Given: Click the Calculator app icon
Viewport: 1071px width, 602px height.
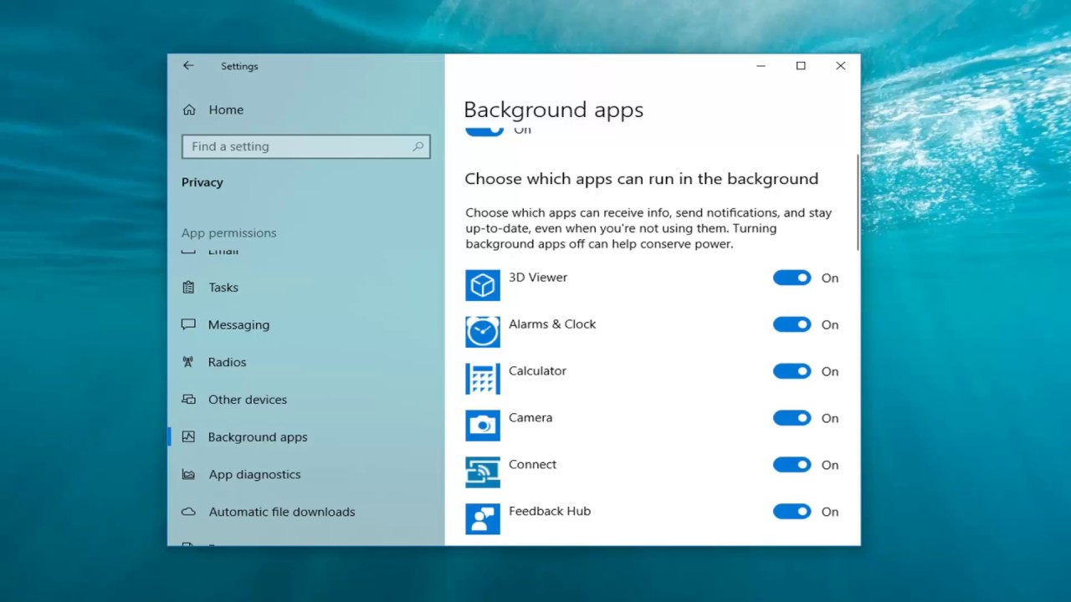Looking at the screenshot, I should point(483,379).
